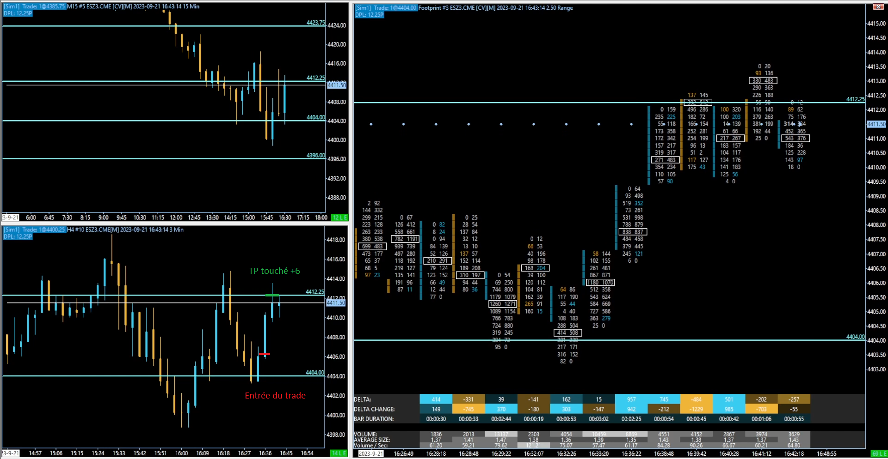Screen dimensions: 888x459
Task: Click the BAR DURATION cell 00:02:44
Action: tap(501, 419)
